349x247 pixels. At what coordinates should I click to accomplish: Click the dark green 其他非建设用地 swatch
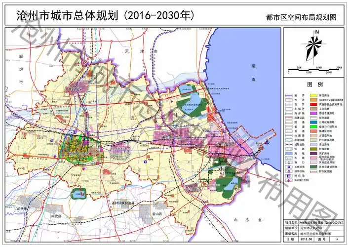[313, 167]
